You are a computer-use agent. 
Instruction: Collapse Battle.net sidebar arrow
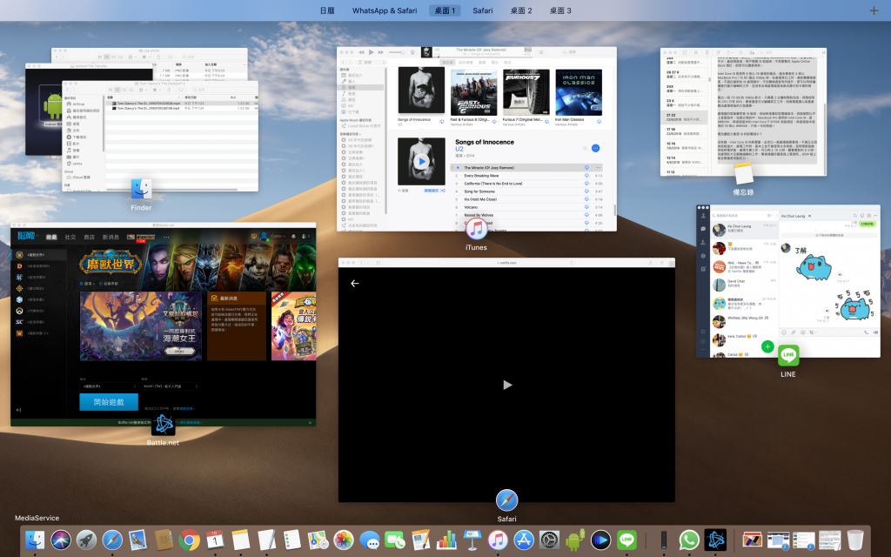pyautogui.click(x=18, y=410)
